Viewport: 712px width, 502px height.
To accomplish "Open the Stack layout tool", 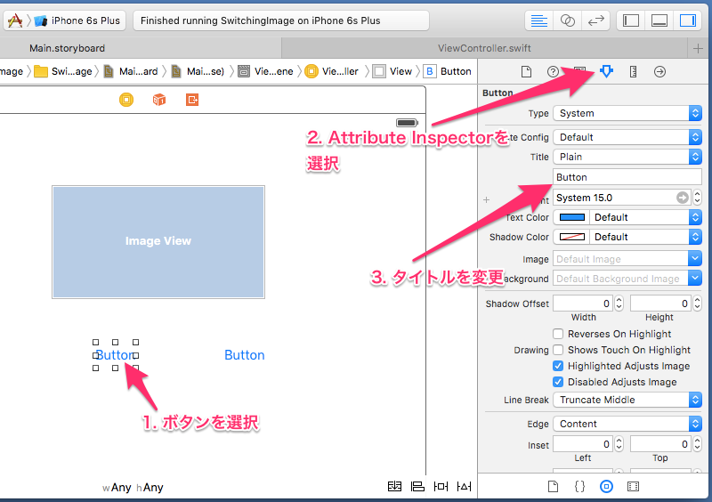I will (x=394, y=486).
